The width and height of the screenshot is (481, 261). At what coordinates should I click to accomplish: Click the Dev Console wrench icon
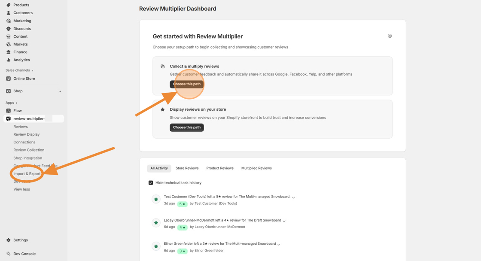(x=8, y=254)
